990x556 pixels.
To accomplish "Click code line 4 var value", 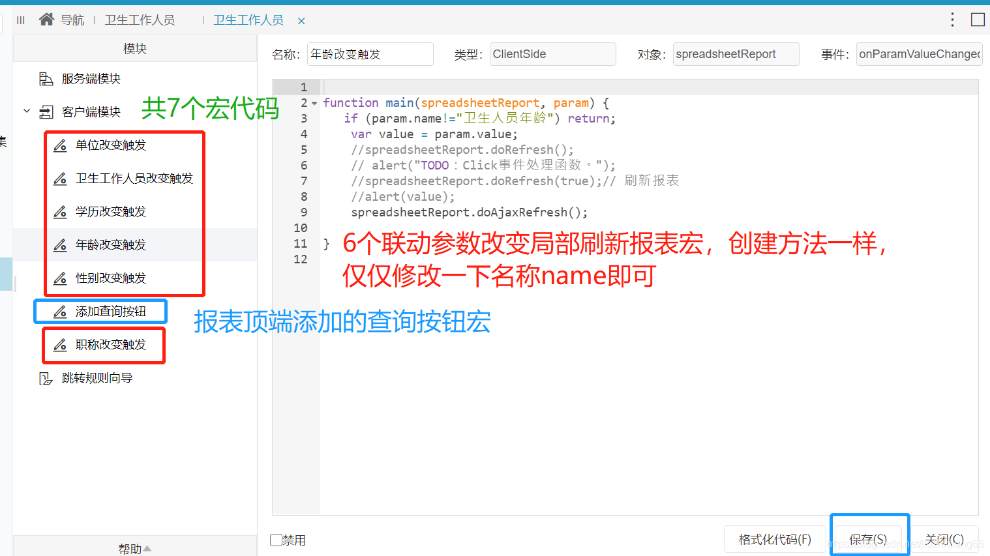I will point(434,134).
